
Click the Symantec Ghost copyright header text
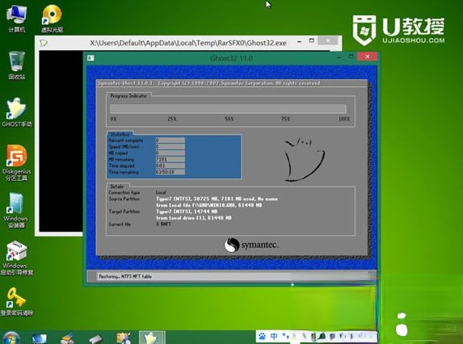(209, 83)
